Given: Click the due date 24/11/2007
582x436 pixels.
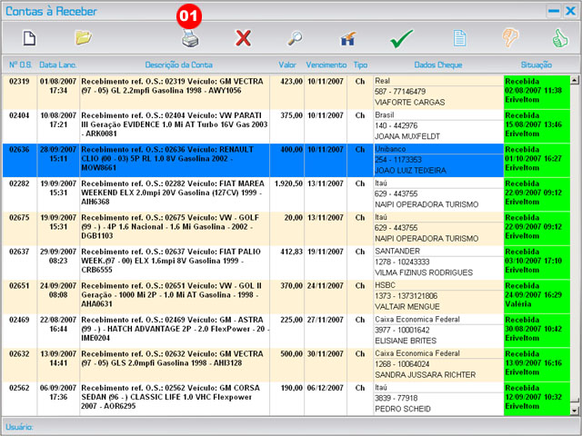Looking at the screenshot, I should pyautogui.click(x=326, y=286).
